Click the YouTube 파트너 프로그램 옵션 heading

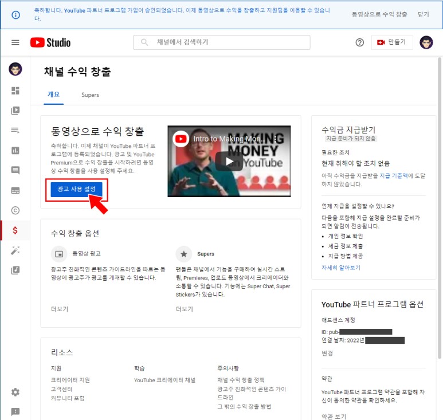click(x=373, y=304)
